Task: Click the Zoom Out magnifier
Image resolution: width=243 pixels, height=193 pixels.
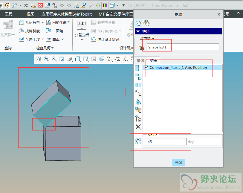Action: tap(54, 59)
